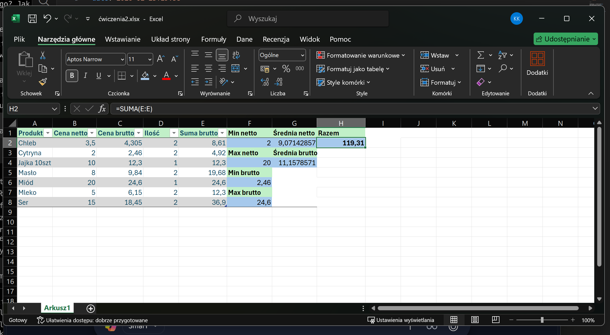This screenshot has height=335, width=610.
Task: Click the Udostępnianie share button
Action: click(x=565, y=39)
